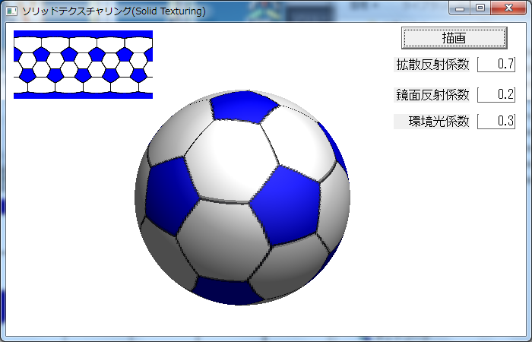The image size is (532, 342).
Task: Maximize the Solid Texturing window
Action: [x=480, y=8]
